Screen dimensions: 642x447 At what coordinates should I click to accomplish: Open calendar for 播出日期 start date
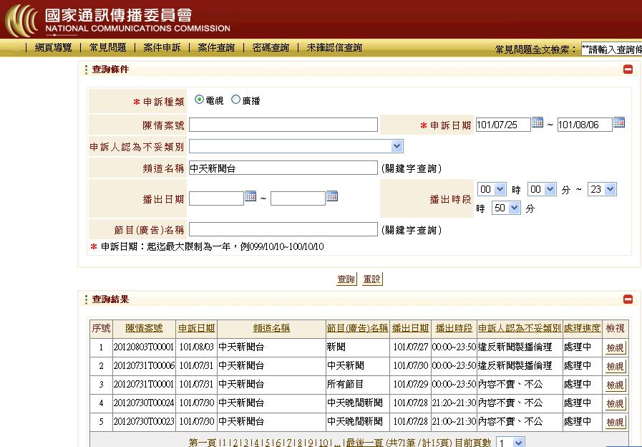coord(251,196)
